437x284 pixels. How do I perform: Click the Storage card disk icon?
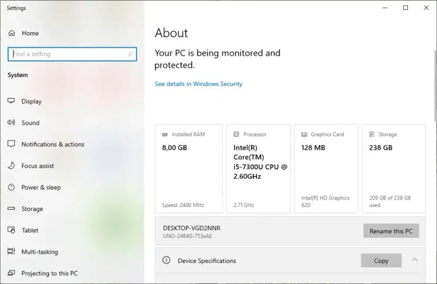click(371, 134)
